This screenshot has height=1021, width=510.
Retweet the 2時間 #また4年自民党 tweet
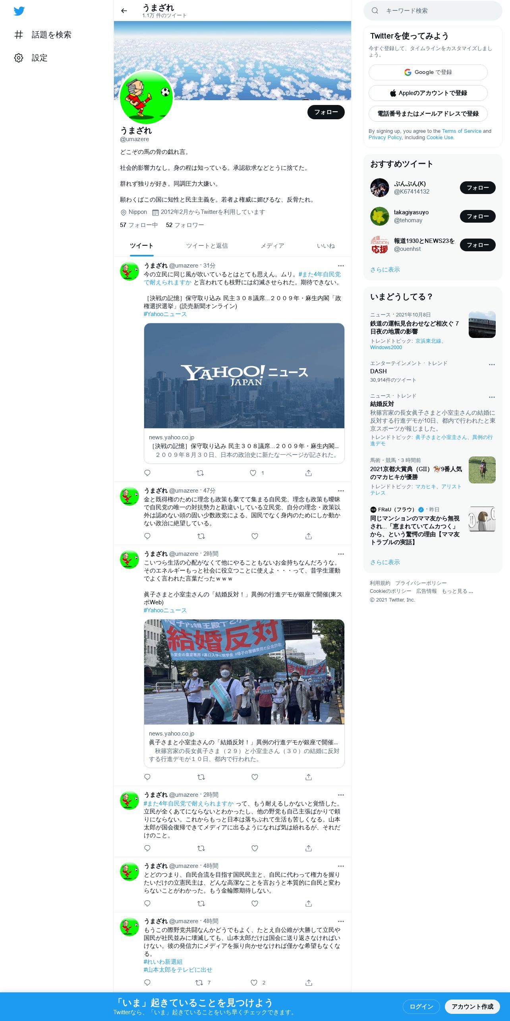[x=201, y=848]
